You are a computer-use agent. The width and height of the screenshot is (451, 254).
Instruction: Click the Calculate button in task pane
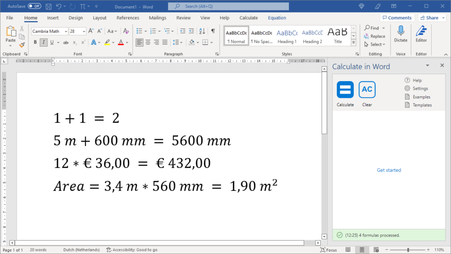345,94
